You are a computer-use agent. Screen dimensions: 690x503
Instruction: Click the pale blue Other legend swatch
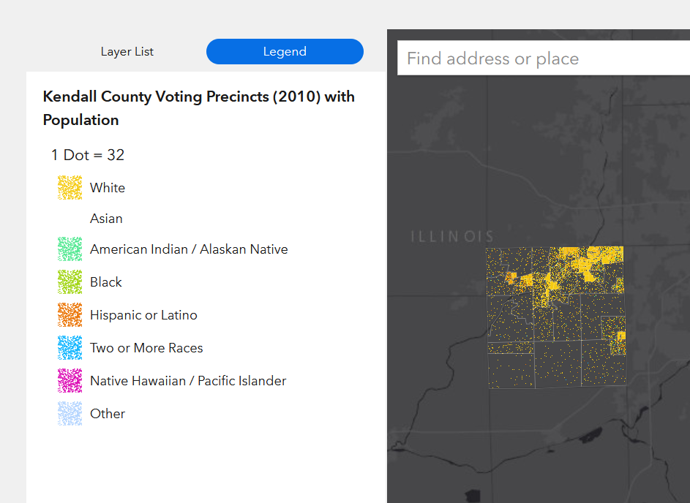coord(70,414)
